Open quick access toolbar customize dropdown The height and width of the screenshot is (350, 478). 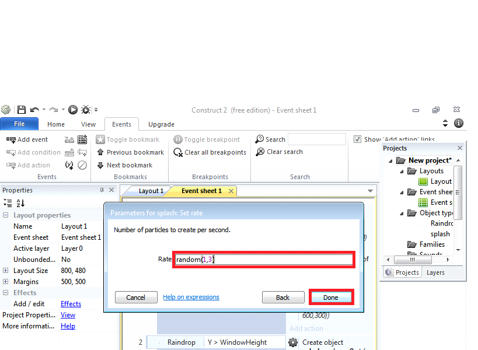click(96, 110)
